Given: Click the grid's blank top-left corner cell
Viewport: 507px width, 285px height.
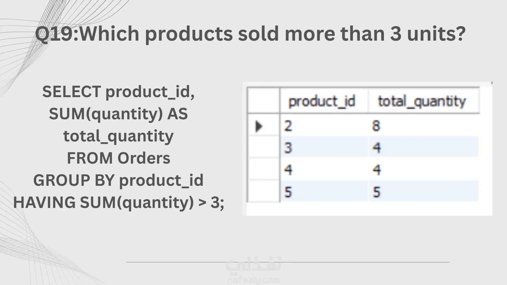Looking at the screenshot, I should tap(263, 101).
